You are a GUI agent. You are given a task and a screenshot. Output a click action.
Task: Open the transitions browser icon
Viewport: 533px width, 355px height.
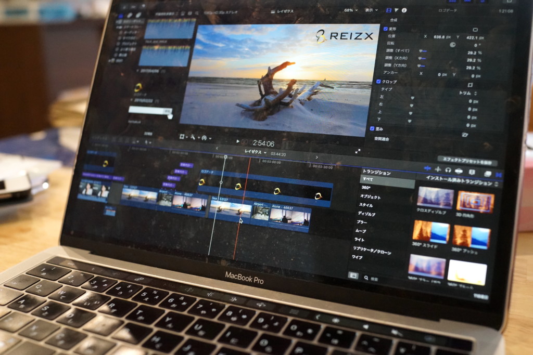tap(498, 175)
